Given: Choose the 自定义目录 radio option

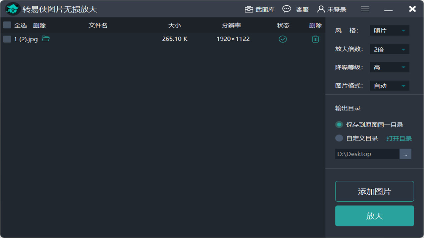Looking at the screenshot, I should tap(339, 138).
